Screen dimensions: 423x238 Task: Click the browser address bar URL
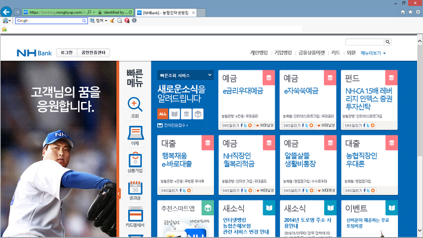(x=57, y=12)
